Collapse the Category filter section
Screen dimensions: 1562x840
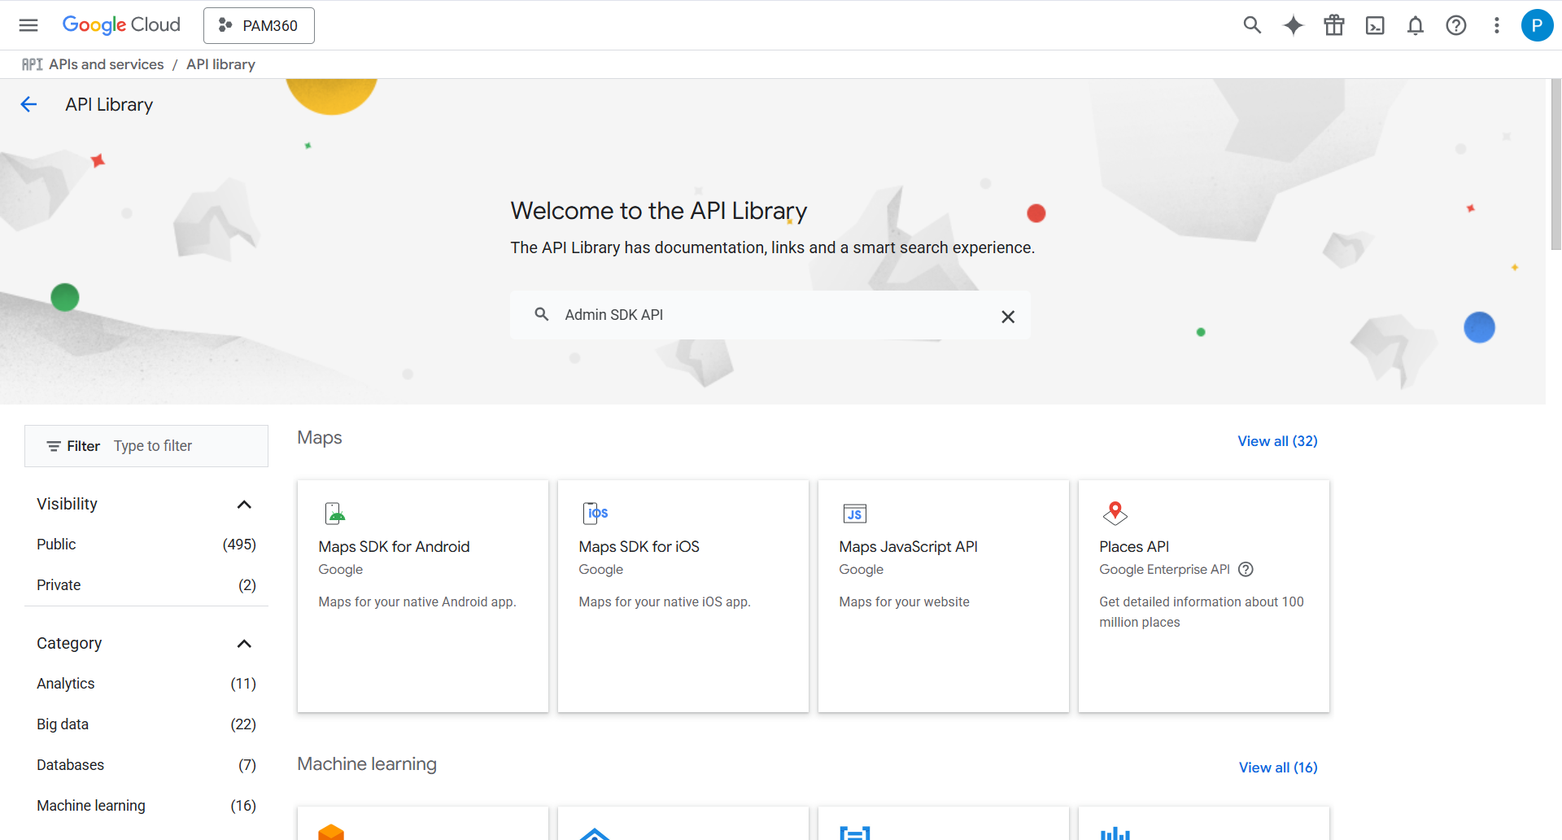[244, 643]
